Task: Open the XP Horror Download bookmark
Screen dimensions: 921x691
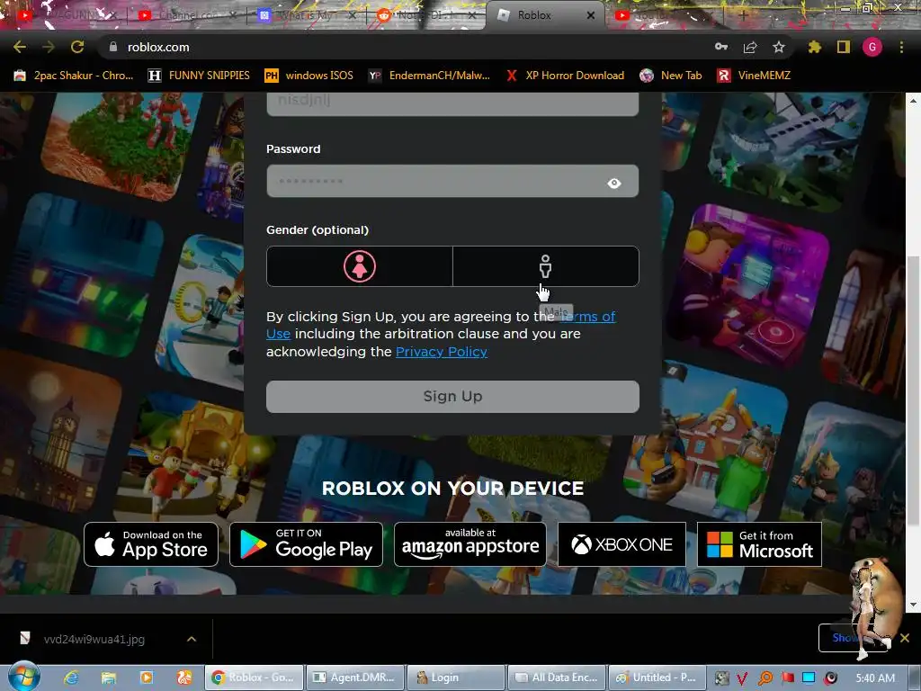Action: [566, 76]
